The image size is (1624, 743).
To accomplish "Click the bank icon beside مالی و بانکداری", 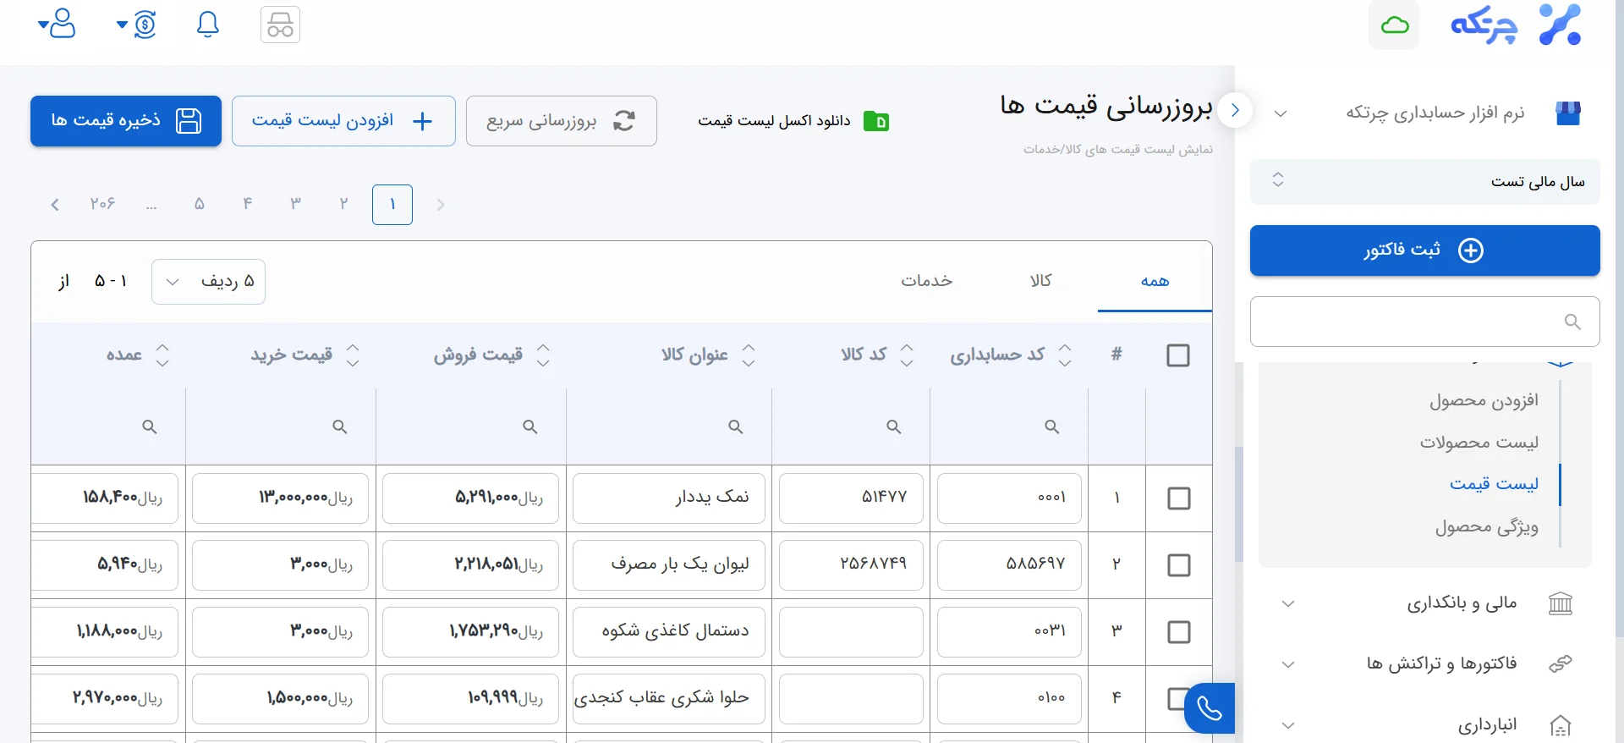I will tap(1561, 603).
